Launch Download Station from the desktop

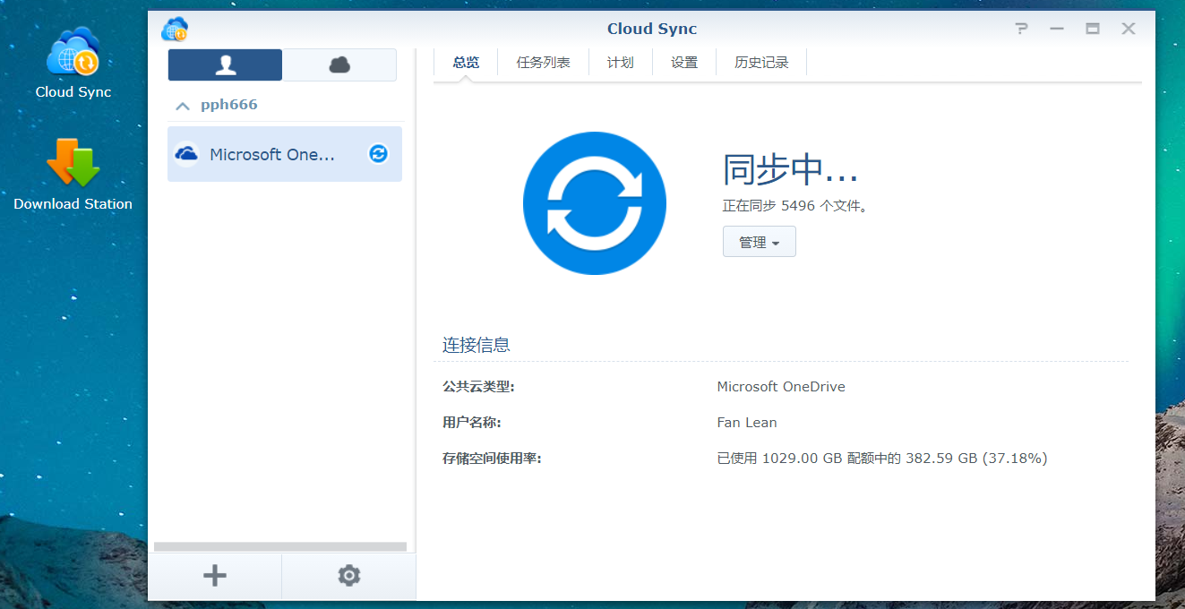pos(73,175)
